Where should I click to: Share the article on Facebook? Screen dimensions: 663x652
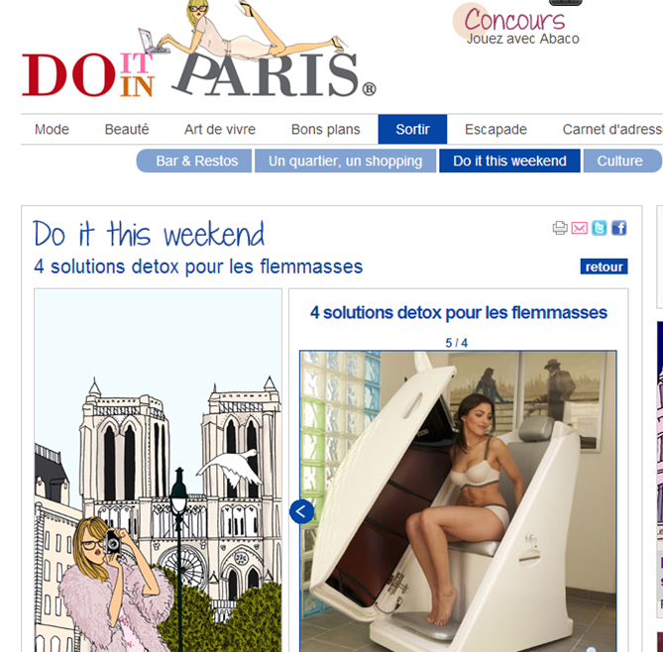619,228
